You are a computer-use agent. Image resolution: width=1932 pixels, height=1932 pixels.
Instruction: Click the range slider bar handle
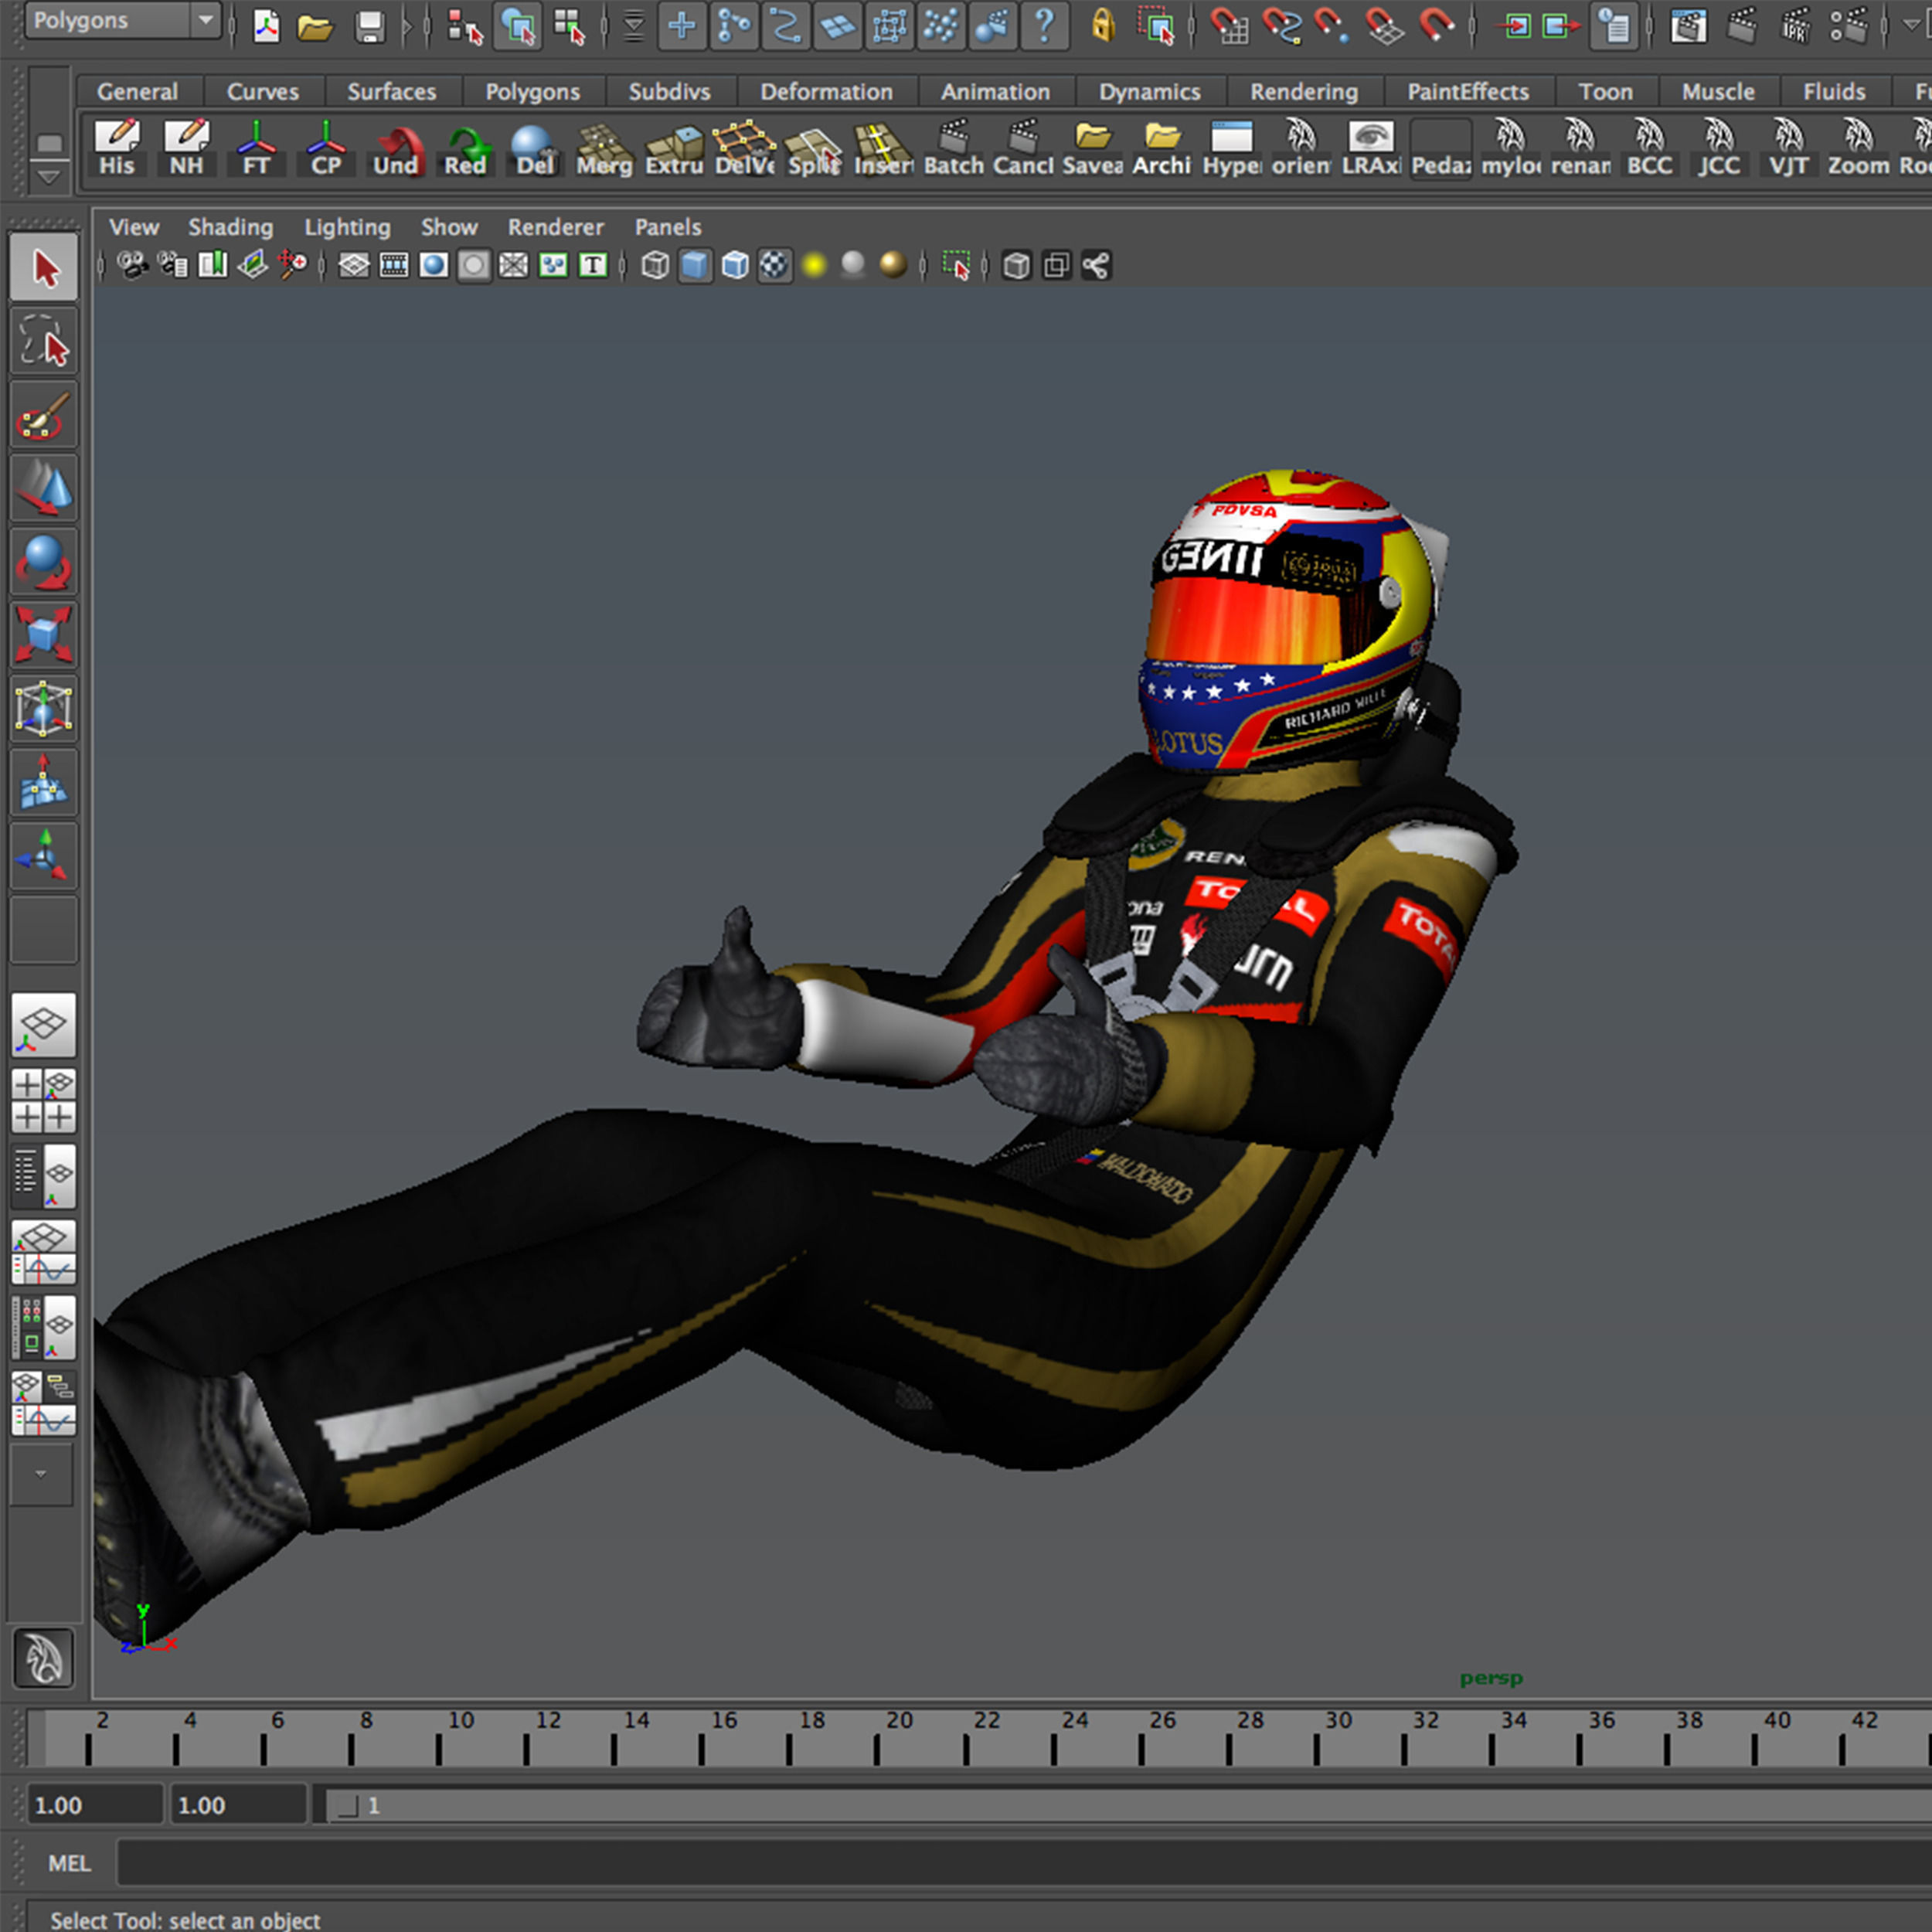coord(347,1806)
